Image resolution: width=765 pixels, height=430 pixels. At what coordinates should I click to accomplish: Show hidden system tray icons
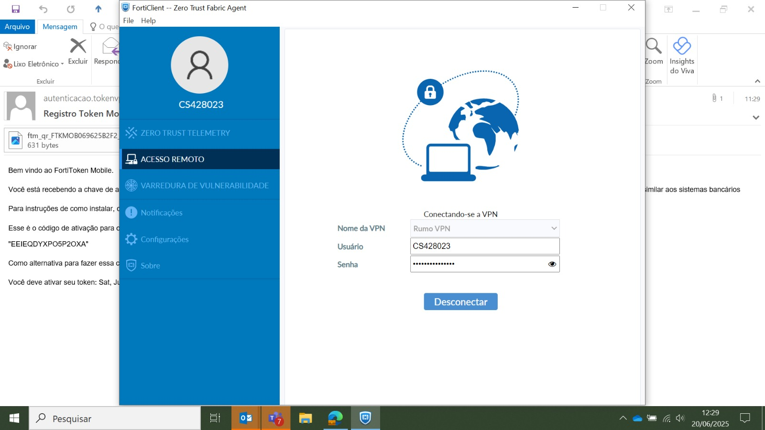[623, 418]
